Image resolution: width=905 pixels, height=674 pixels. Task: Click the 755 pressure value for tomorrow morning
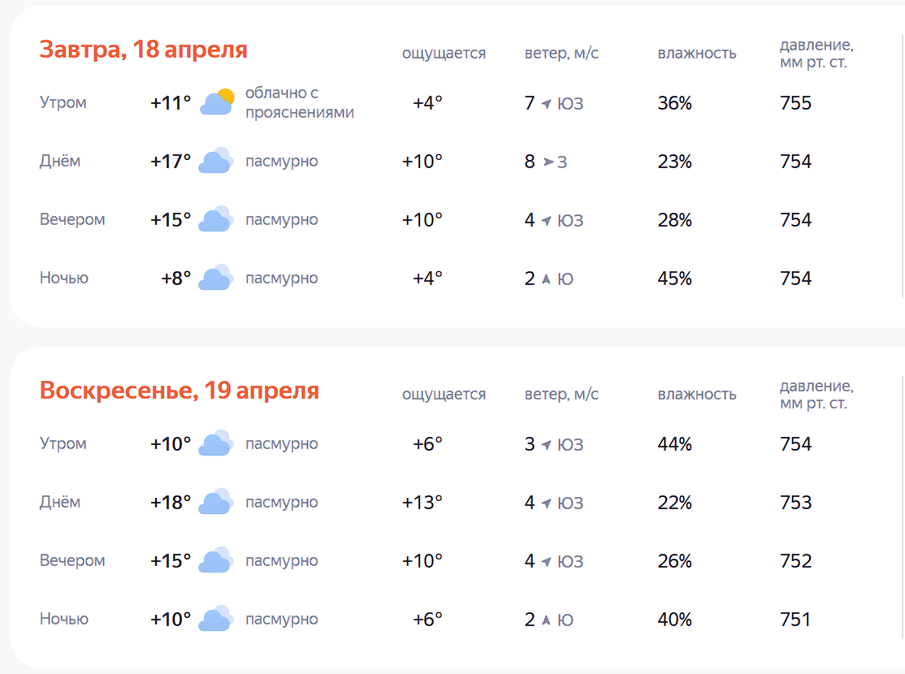pyautogui.click(x=795, y=103)
